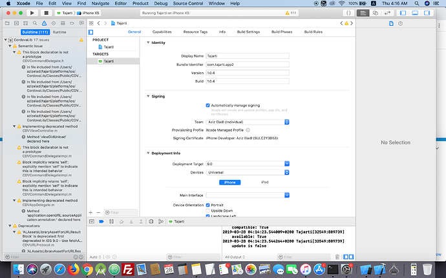Open the Build Settings tab

(x=248, y=32)
